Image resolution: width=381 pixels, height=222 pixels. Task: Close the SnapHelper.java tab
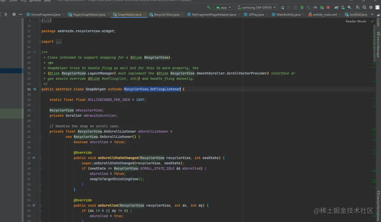(x=144, y=15)
